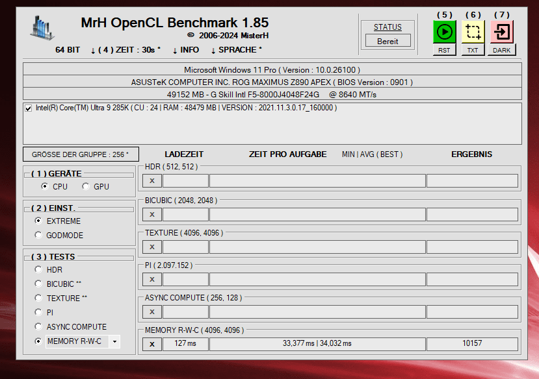
Task: Click the 33,377 ms | 34,032 ms field
Action: 317,344
